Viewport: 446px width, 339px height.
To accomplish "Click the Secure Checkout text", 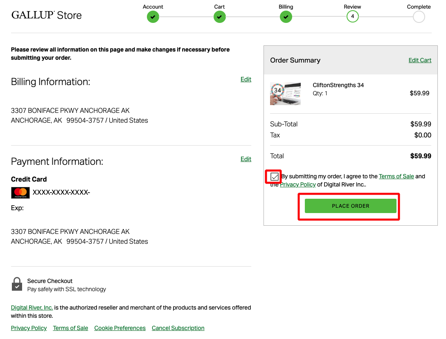I will coord(50,281).
